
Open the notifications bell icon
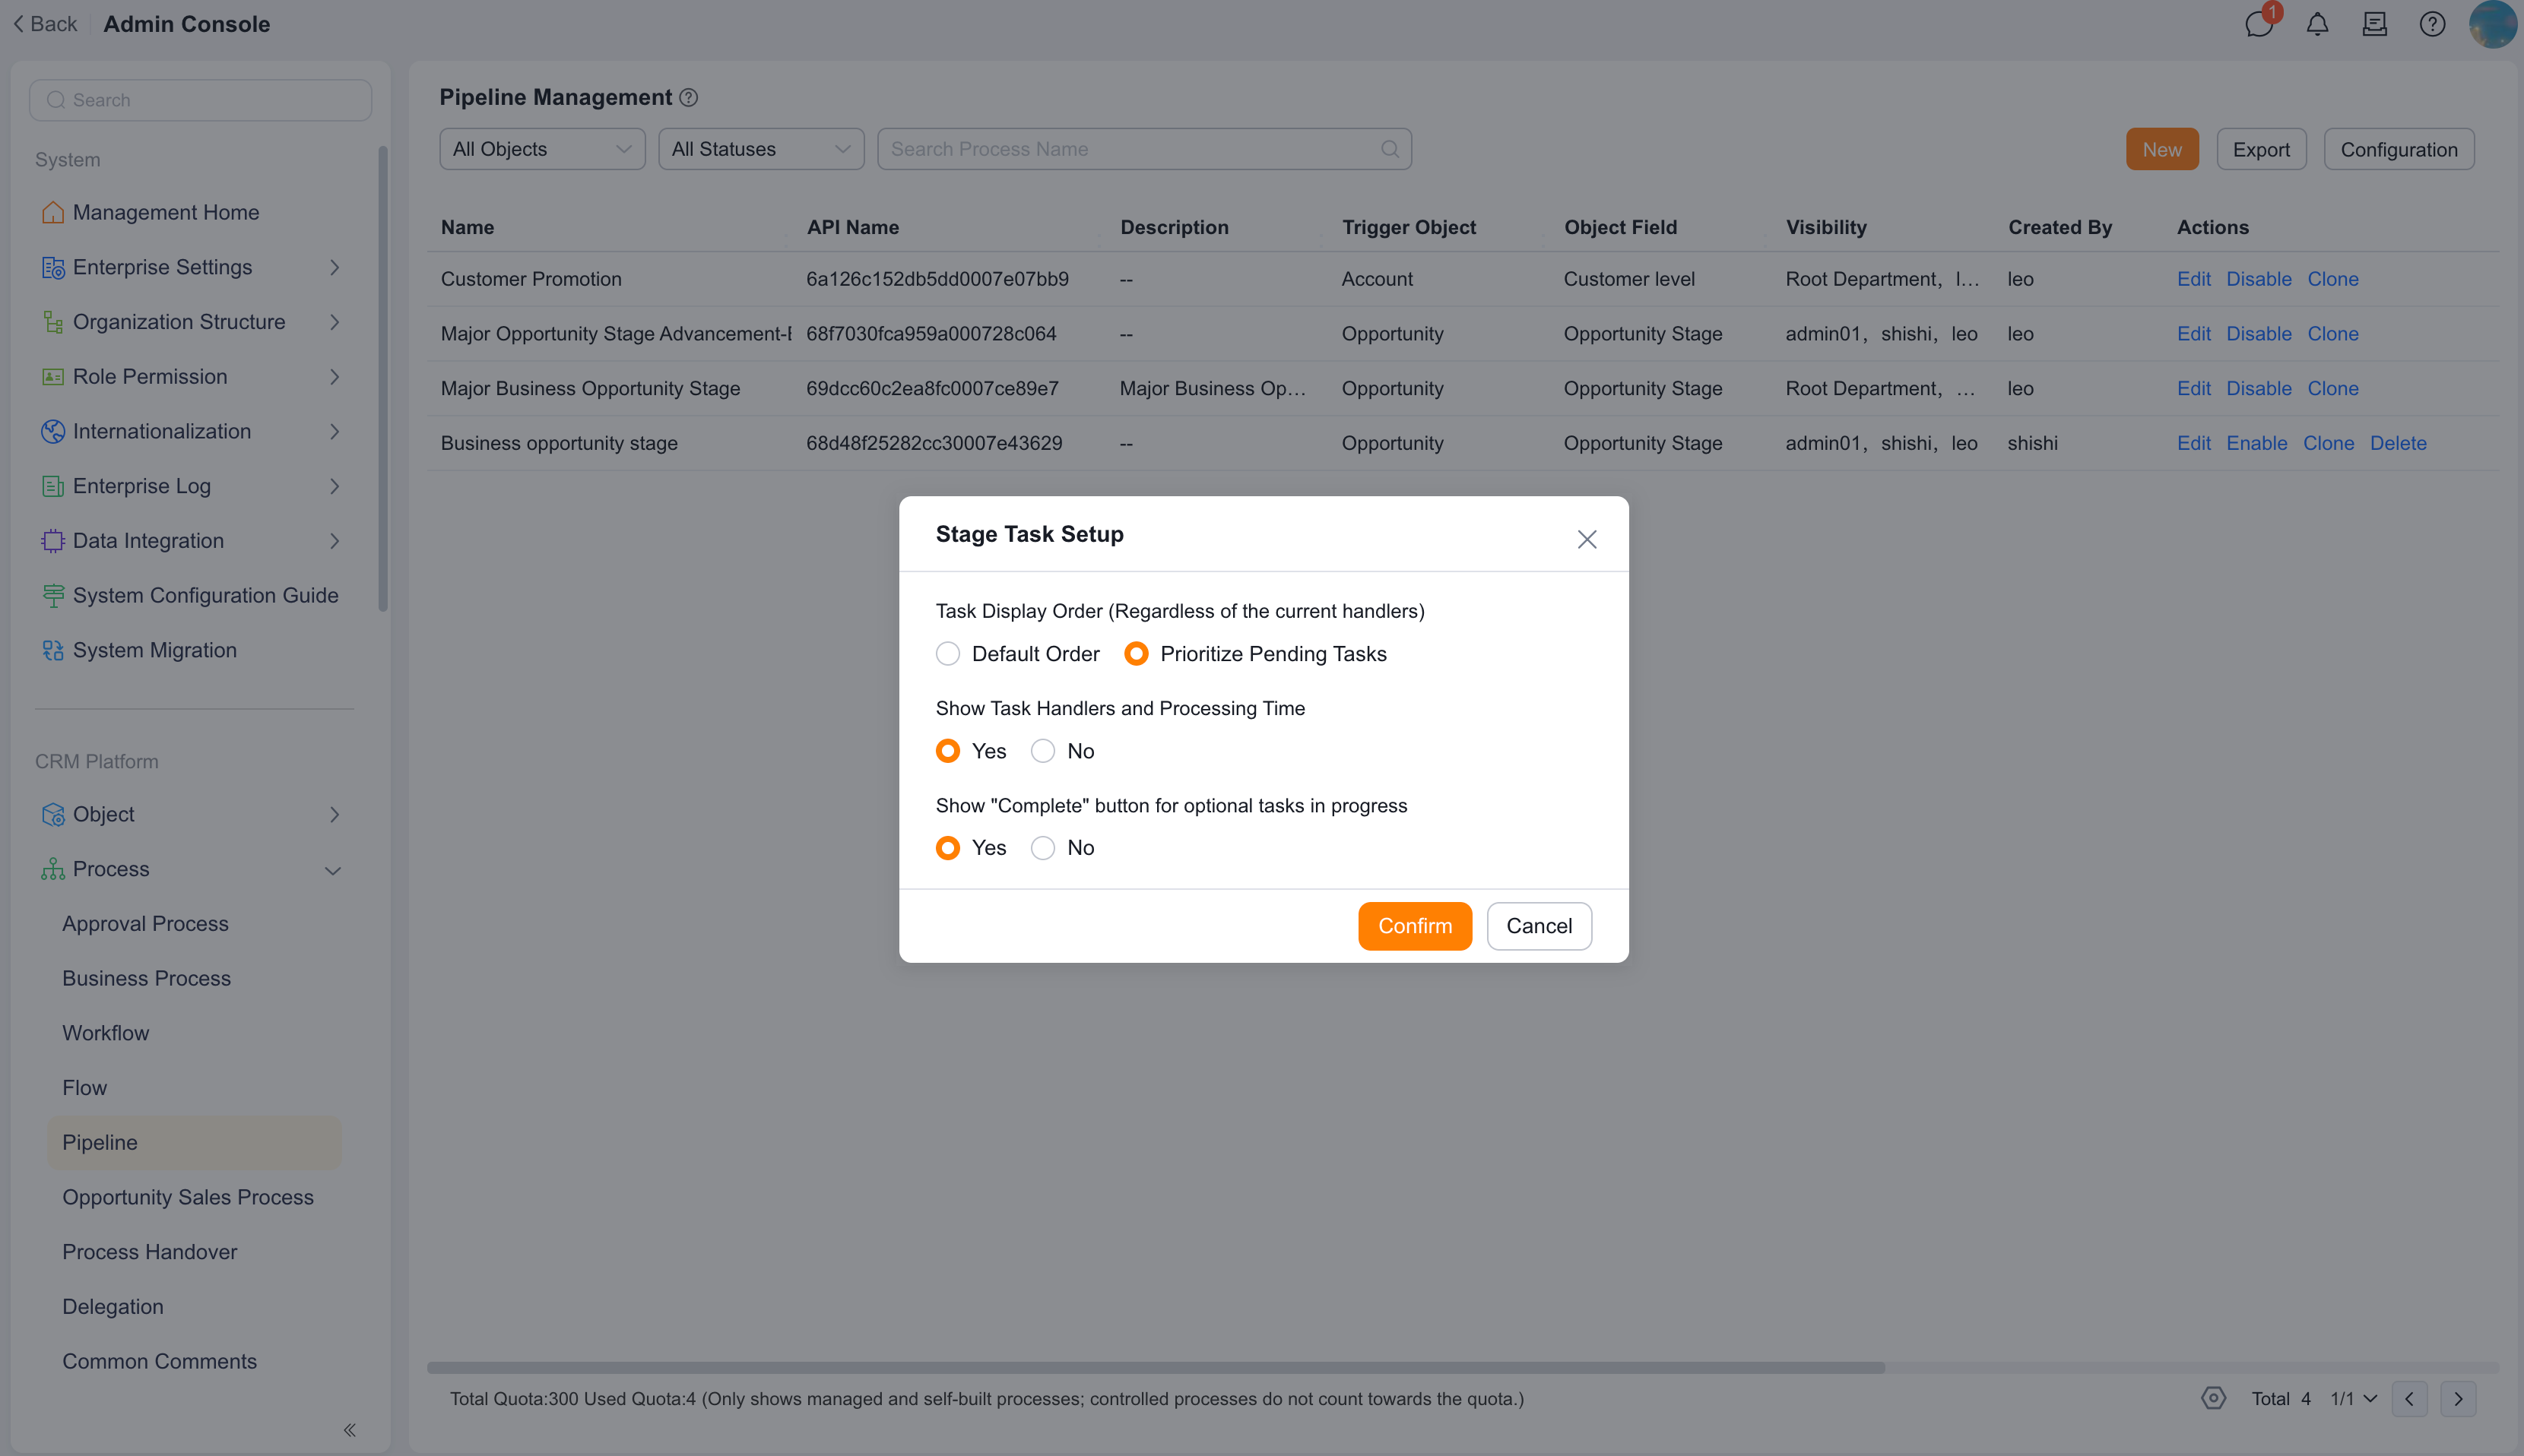pos(2317,24)
